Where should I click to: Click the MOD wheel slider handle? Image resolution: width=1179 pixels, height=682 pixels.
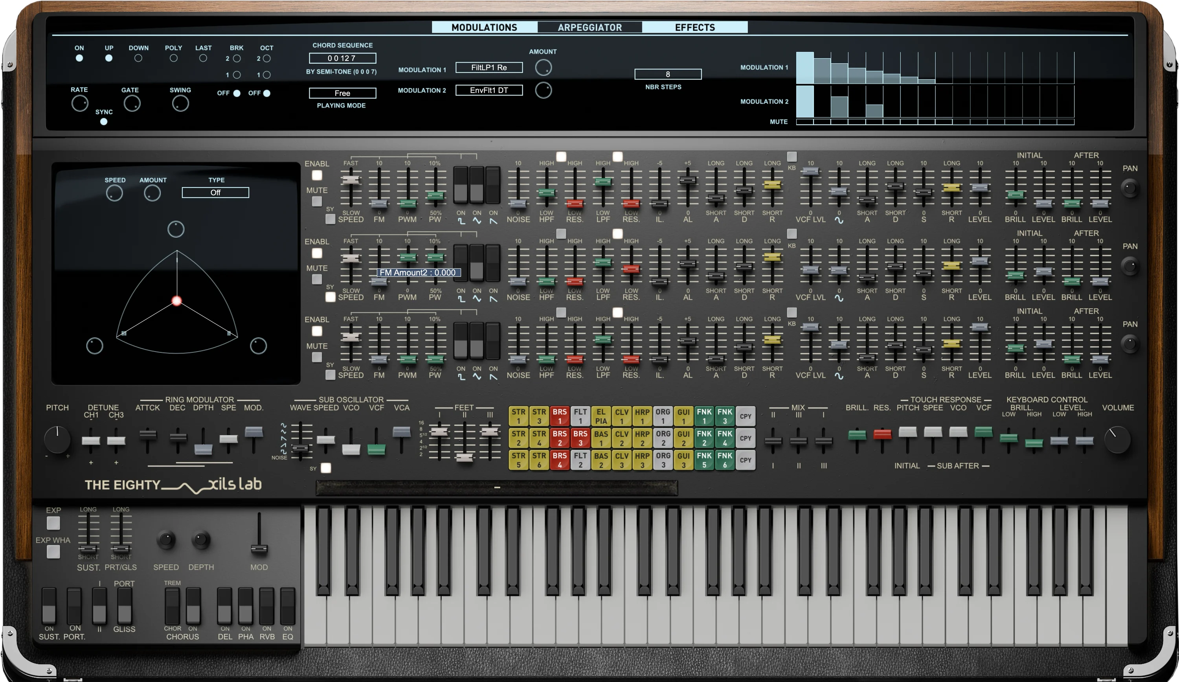tap(259, 549)
